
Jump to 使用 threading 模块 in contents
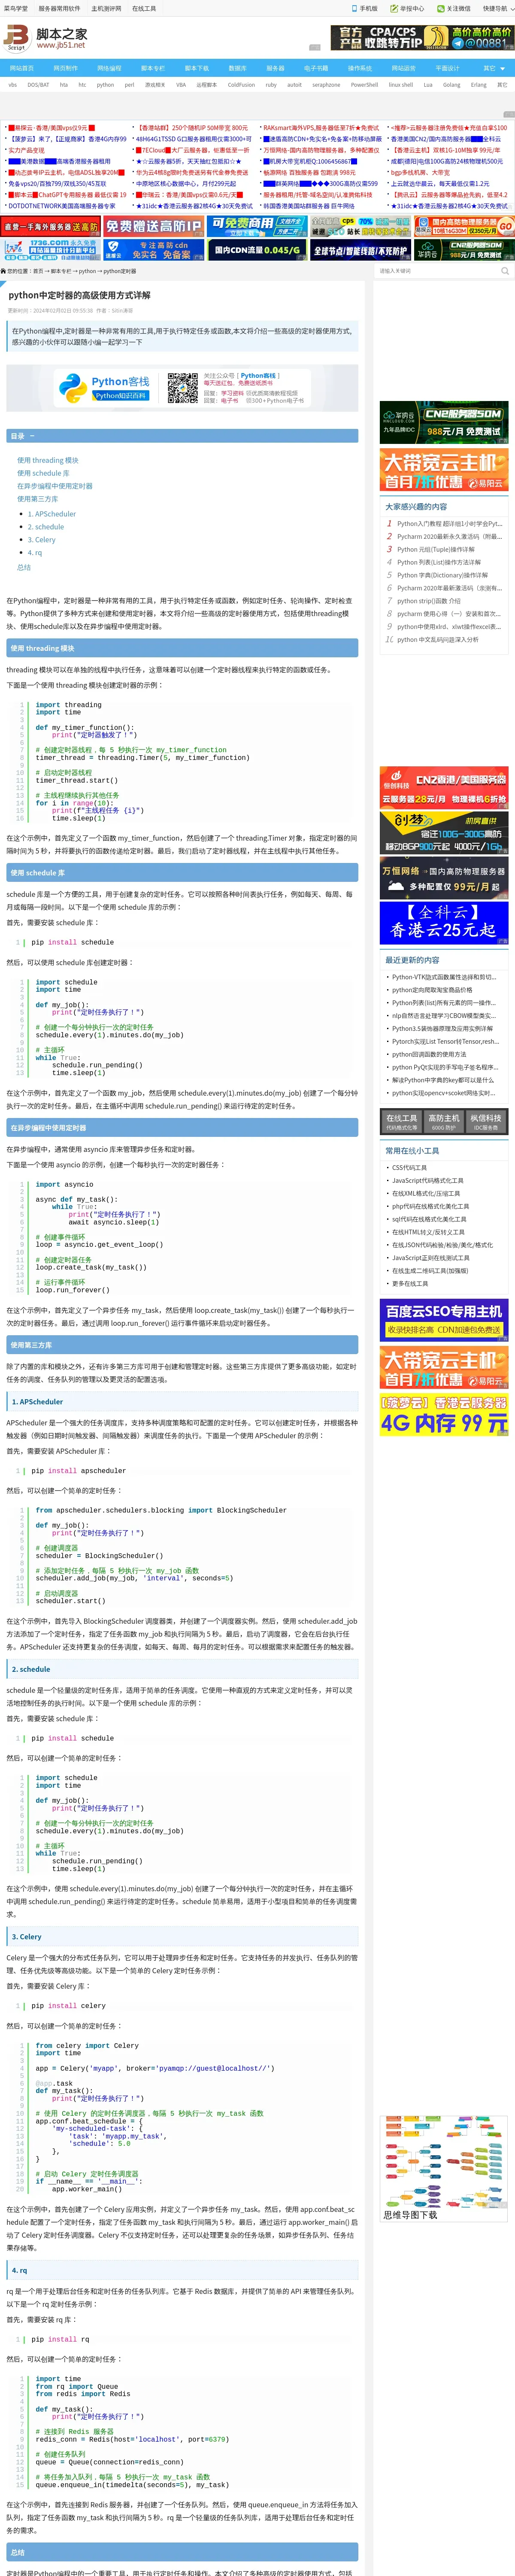coord(47,460)
